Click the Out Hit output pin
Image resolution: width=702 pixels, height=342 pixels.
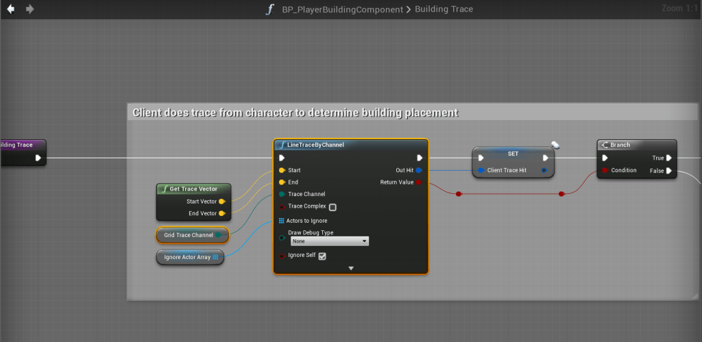(x=419, y=170)
